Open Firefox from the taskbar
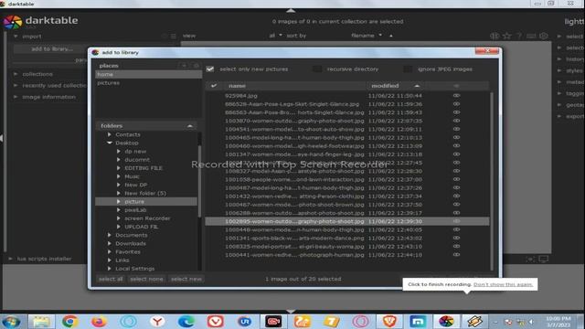 pos(99,321)
